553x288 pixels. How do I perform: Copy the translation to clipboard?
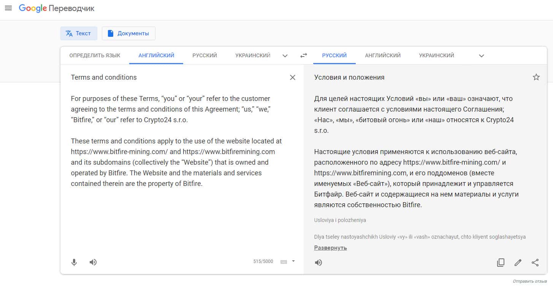pos(501,263)
